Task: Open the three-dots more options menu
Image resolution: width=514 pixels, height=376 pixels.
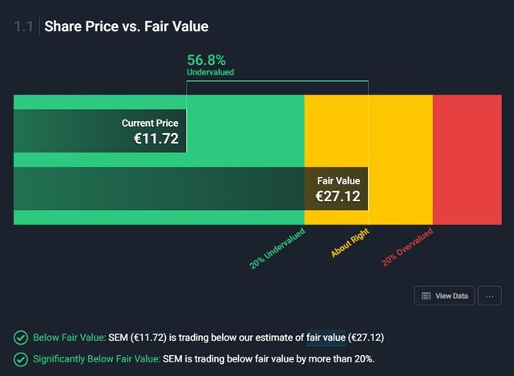Action: 489,296
